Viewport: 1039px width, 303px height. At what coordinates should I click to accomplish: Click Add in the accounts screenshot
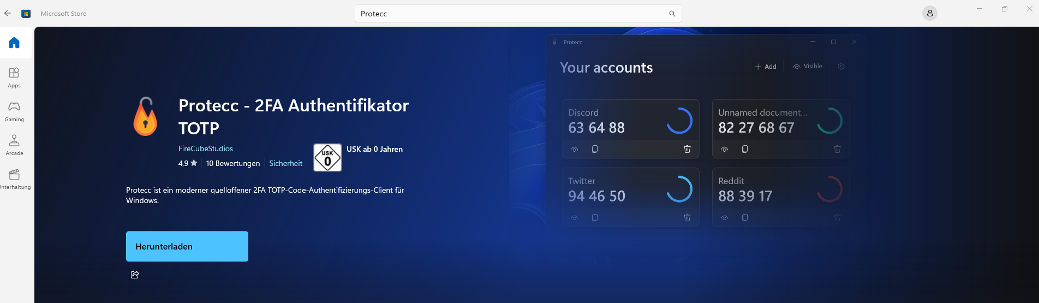(x=765, y=67)
